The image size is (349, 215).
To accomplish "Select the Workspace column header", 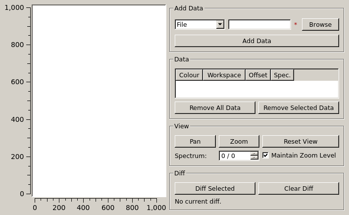I will pos(224,75).
